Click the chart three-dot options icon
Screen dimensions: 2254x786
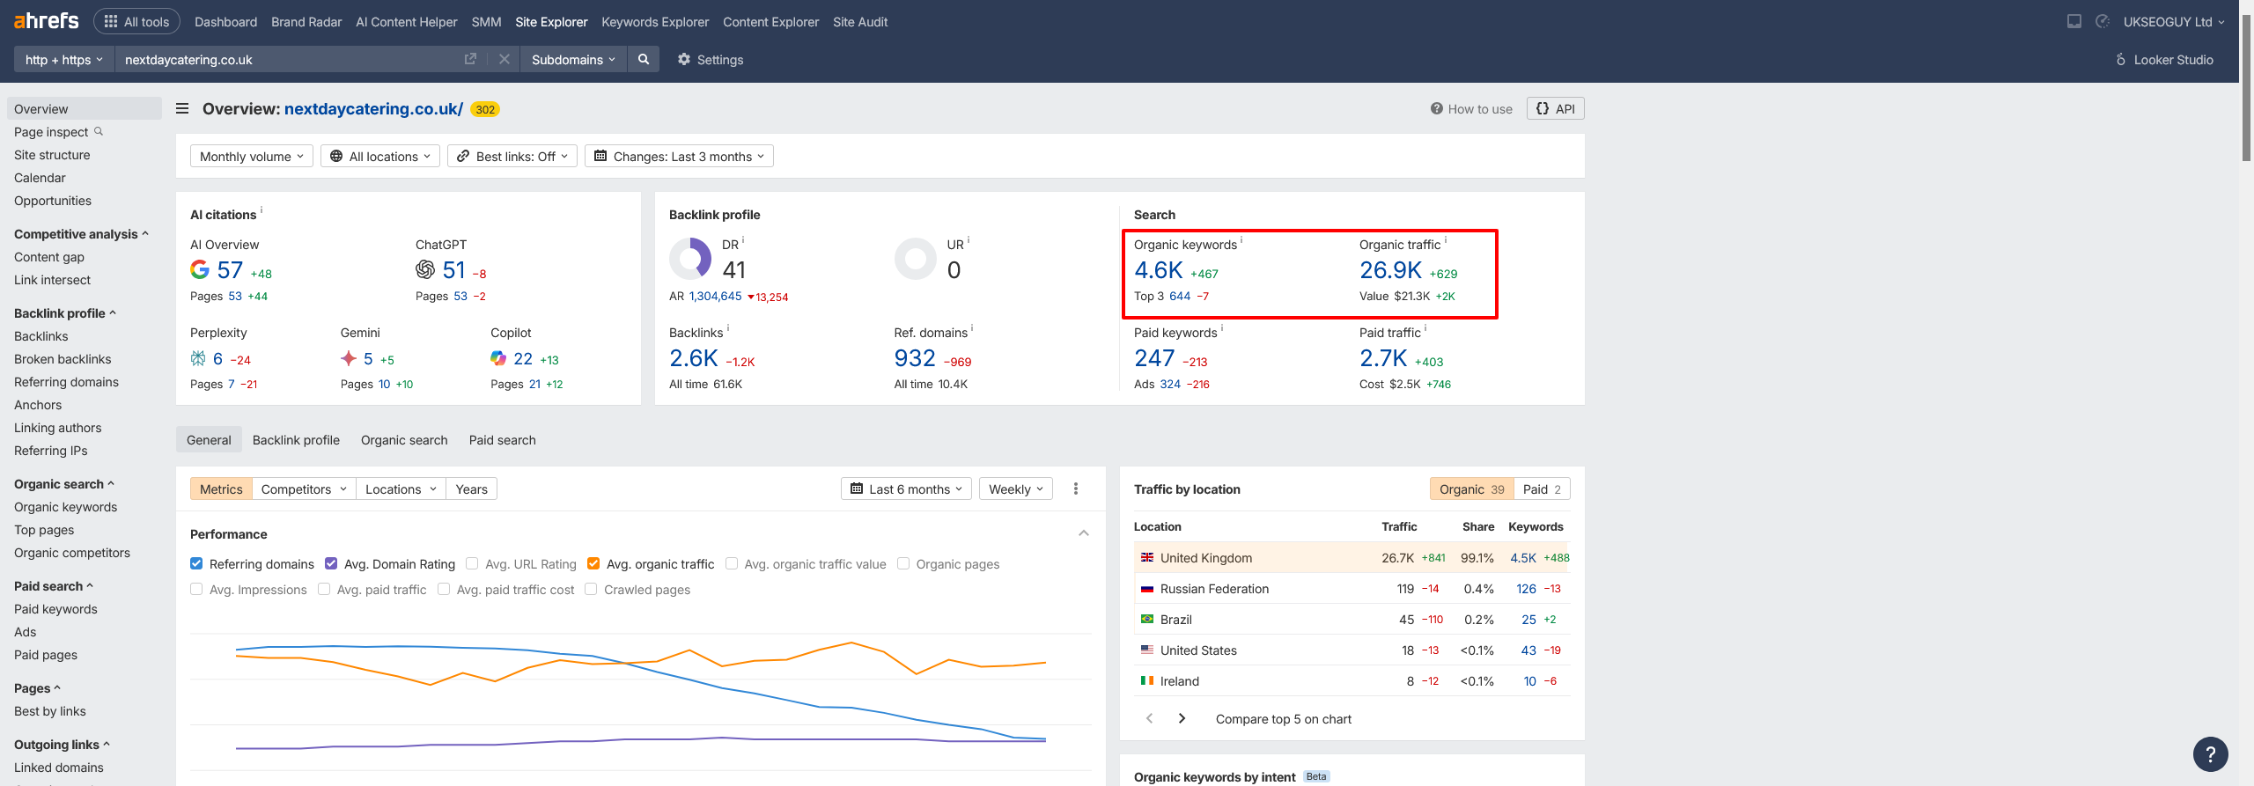[1075, 488]
